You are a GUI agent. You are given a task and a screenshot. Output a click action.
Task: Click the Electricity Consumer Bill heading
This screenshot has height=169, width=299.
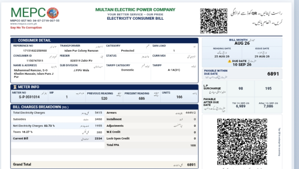point(135,18)
